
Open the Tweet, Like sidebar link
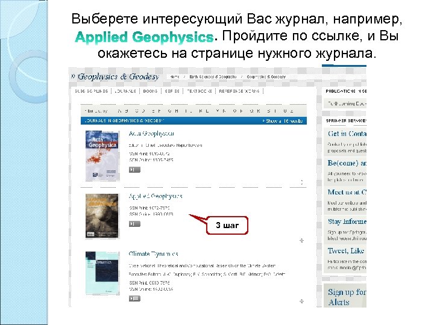346,251
